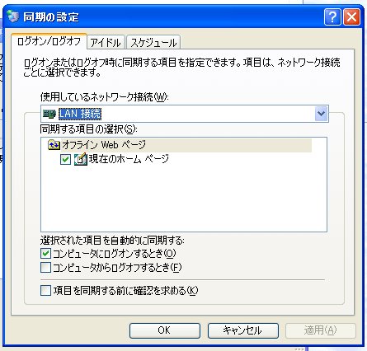Select the ログオン/ログオフ tab
This screenshot has height=351, width=367.
click(x=49, y=42)
